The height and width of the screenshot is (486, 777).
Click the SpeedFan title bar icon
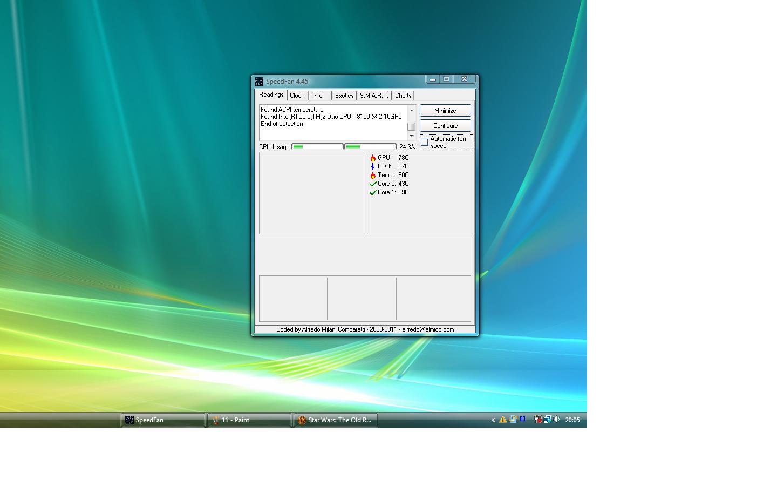click(259, 82)
